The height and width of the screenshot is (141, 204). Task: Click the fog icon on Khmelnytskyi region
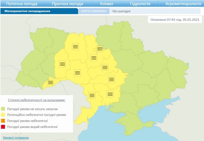62,64
